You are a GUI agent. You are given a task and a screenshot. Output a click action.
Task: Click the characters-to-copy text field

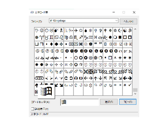pos(79,102)
